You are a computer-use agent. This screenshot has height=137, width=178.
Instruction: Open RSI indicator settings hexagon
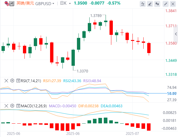pyautogui.click(x=12, y=81)
